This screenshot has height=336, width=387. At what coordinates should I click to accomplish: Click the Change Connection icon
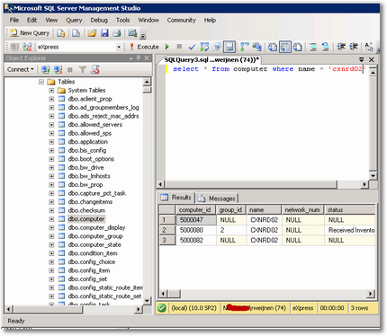27,47
